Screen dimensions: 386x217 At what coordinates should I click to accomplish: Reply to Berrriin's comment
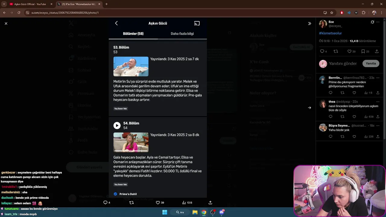pyautogui.click(x=331, y=93)
